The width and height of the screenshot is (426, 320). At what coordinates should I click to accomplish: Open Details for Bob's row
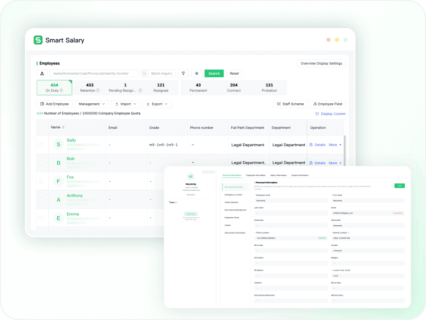[317, 163]
